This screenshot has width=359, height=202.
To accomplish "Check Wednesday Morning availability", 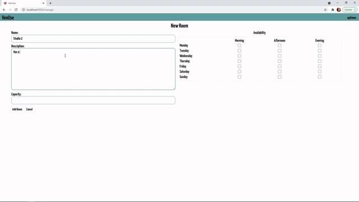I will coord(240,56).
